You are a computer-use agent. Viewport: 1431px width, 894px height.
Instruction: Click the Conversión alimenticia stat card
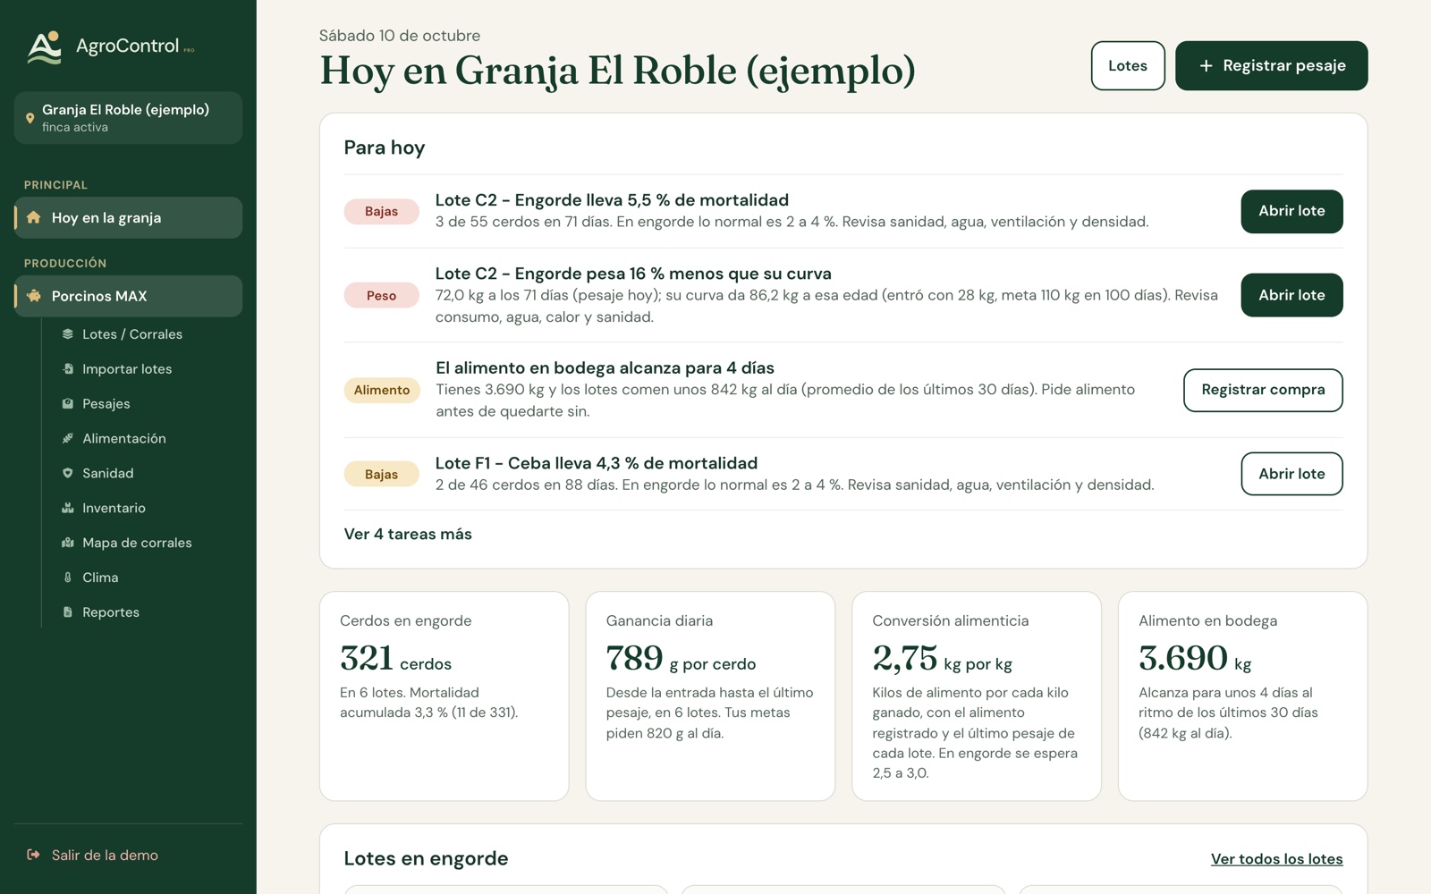click(977, 696)
